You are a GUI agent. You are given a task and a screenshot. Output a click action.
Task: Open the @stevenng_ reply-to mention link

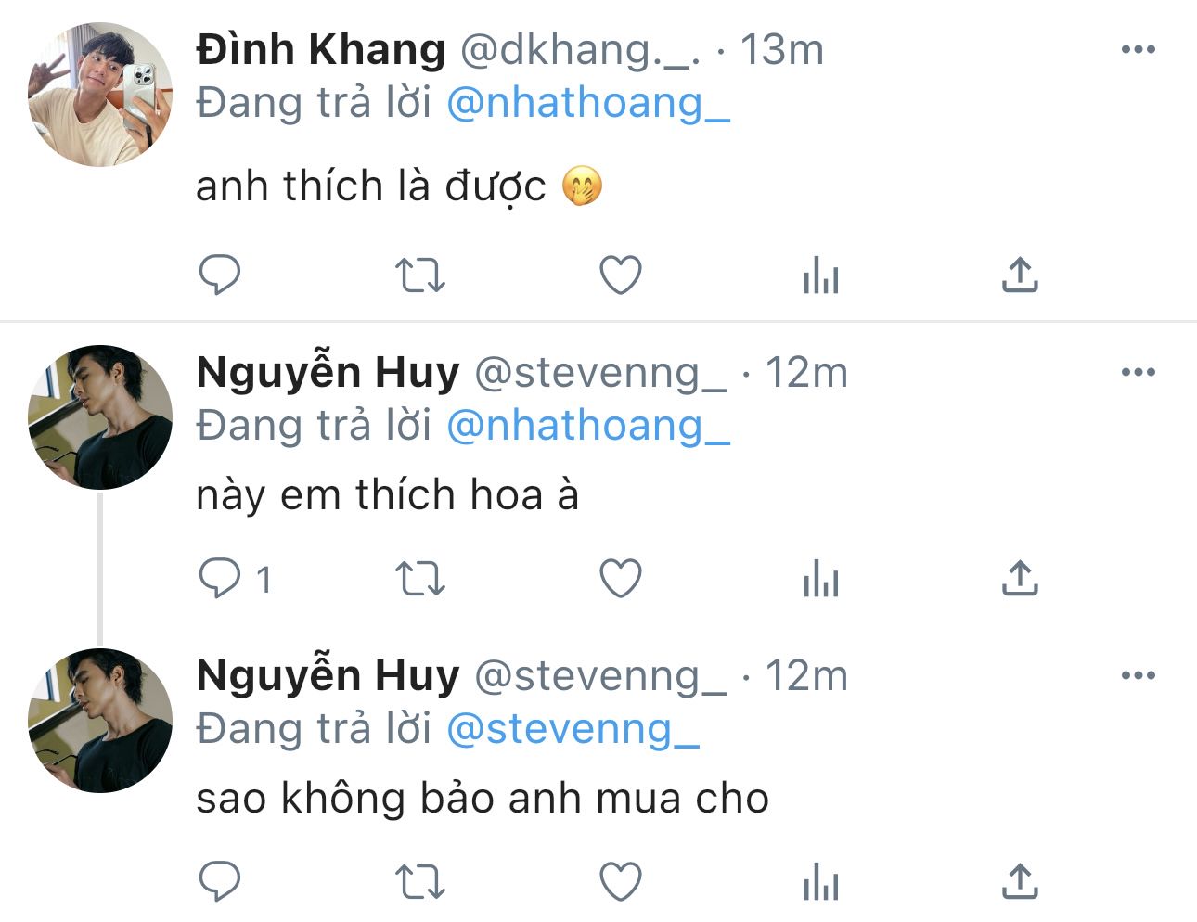(x=573, y=729)
